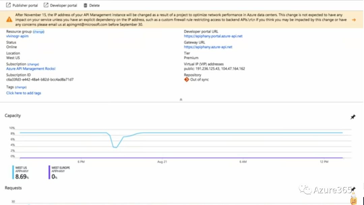Open the vlvinogr-apim resource group
The height and width of the screenshot is (205, 364).
tap(17, 36)
